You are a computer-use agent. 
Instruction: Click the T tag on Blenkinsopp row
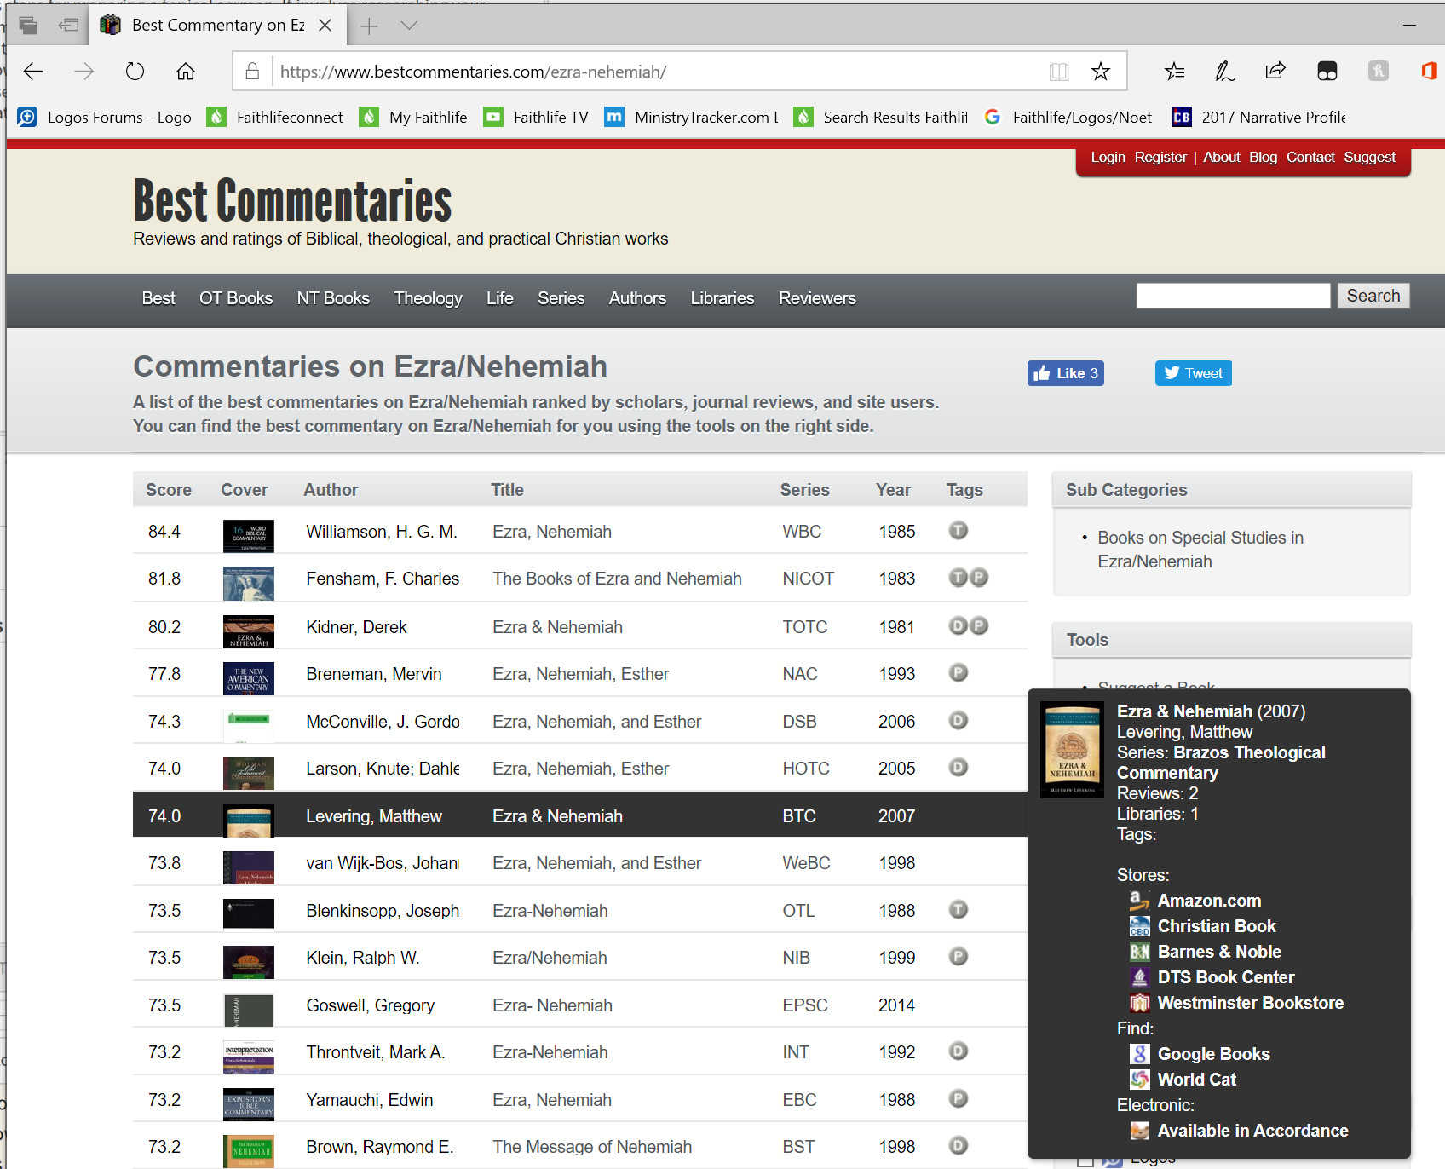959,910
